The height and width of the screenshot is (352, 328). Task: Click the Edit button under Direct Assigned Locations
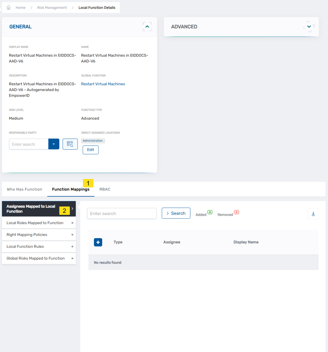90,150
